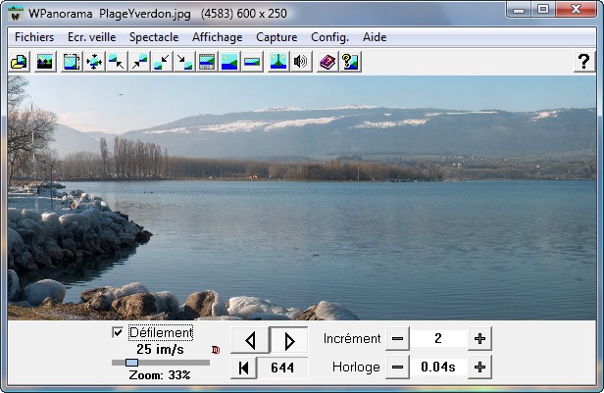Jump to panorama start button
This screenshot has width=604, height=393.
[x=243, y=368]
